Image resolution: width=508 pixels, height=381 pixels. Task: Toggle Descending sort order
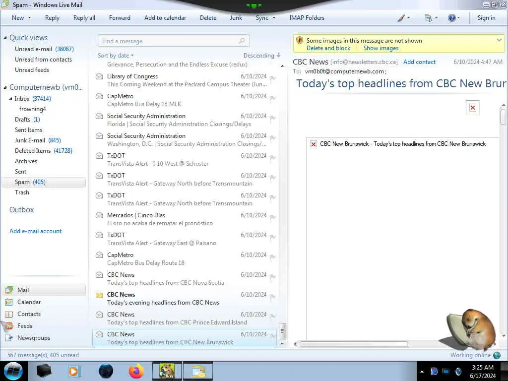coord(262,56)
